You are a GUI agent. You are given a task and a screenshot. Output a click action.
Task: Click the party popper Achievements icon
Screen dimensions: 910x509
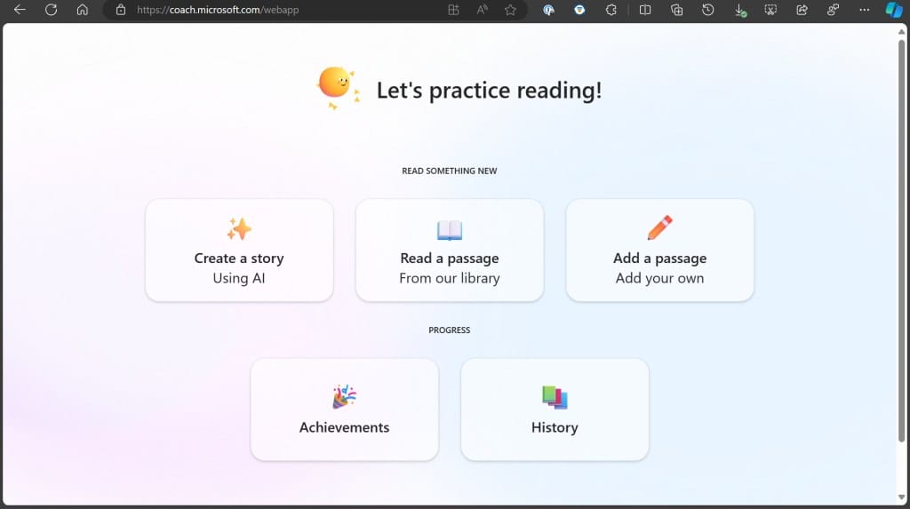tap(344, 396)
